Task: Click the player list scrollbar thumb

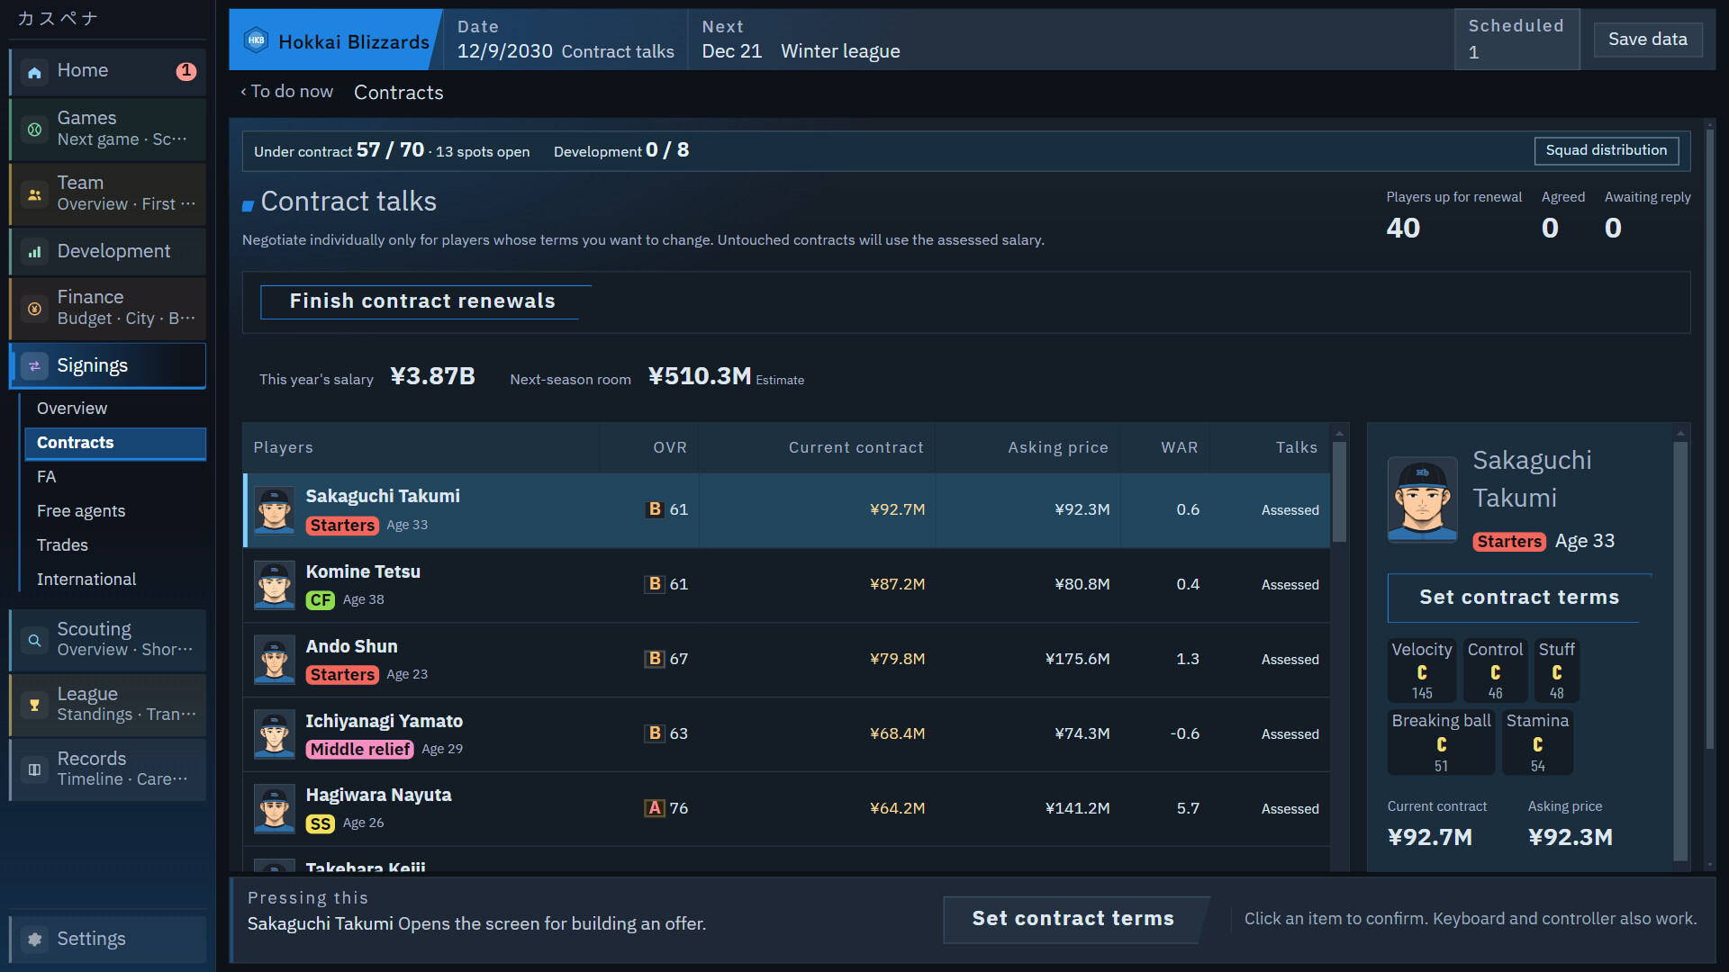Action: [x=1339, y=491]
